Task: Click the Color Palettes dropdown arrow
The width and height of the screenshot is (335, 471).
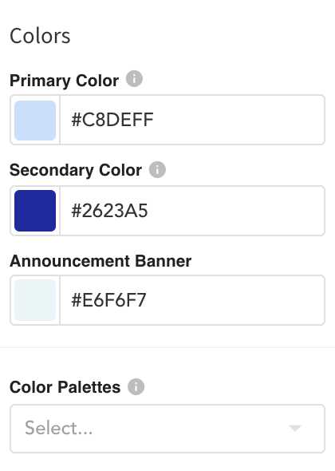Action: (x=295, y=428)
